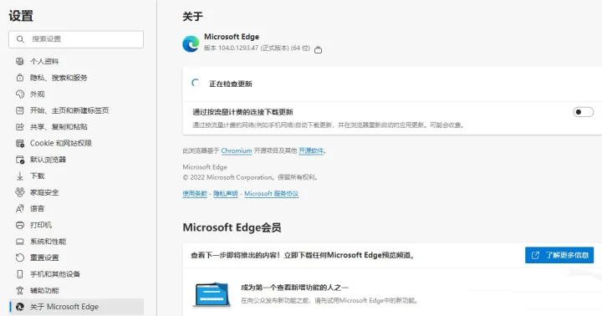Screen dimensions: 602x316
Task: Click the copy icon after the version number
Action: pos(318,50)
